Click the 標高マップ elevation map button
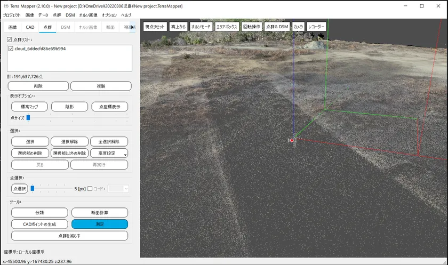Screen dimensions: 448x265 pyautogui.click(x=29, y=107)
